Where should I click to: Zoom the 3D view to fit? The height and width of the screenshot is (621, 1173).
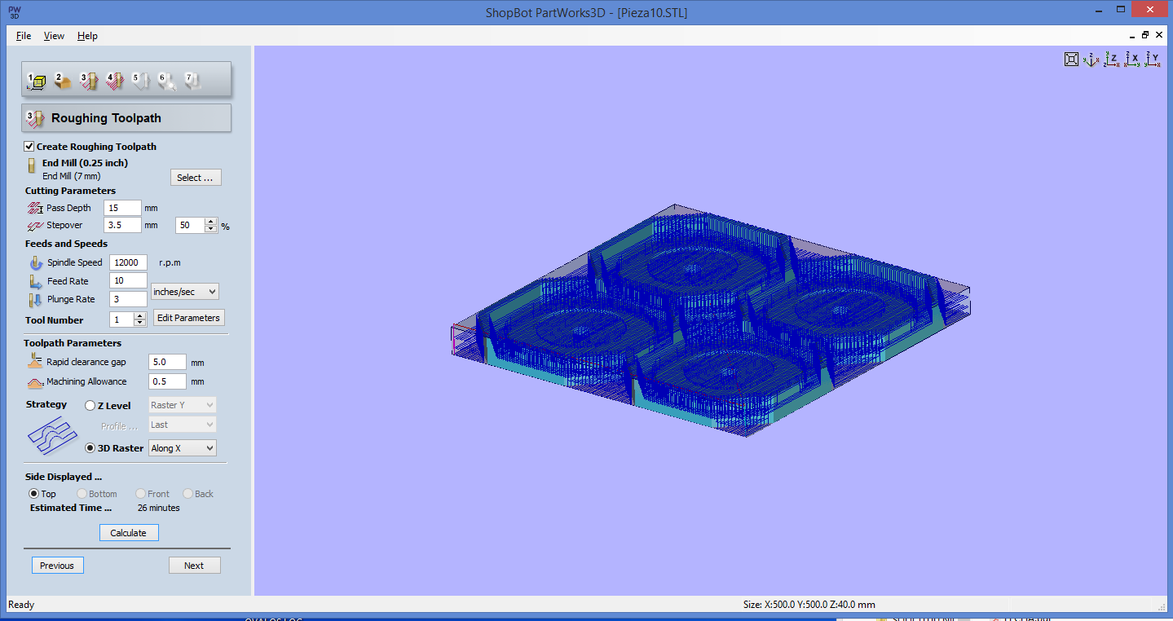(x=1072, y=59)
